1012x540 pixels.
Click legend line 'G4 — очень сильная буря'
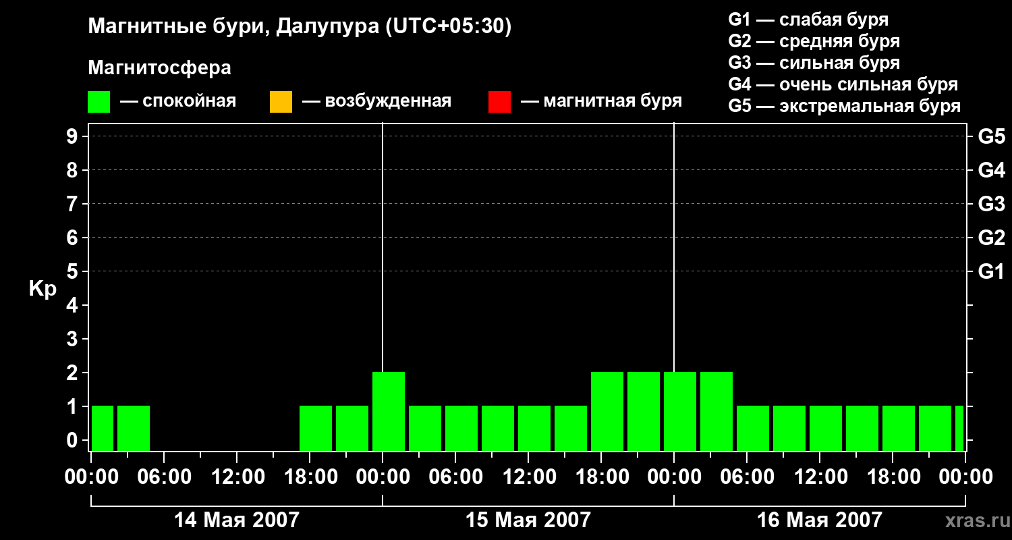(843, 84)
